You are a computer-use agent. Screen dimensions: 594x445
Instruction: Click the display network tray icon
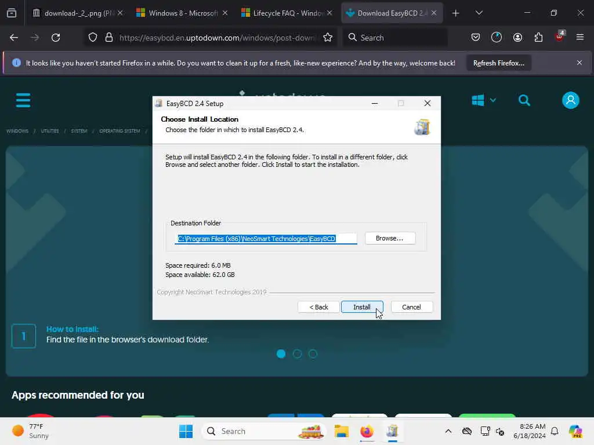(485, 431)
